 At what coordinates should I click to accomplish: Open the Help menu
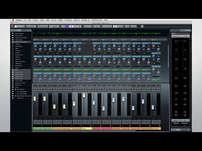point(106,20)
